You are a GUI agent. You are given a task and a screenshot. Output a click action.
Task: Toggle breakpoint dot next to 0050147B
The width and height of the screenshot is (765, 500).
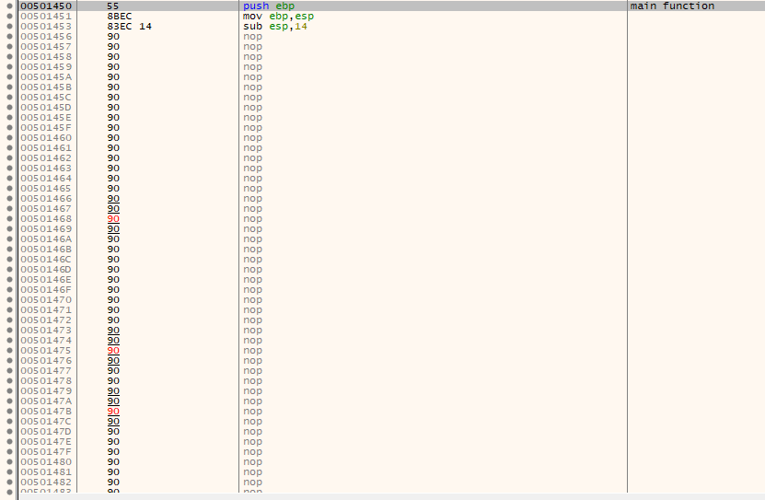pos(9,412)
